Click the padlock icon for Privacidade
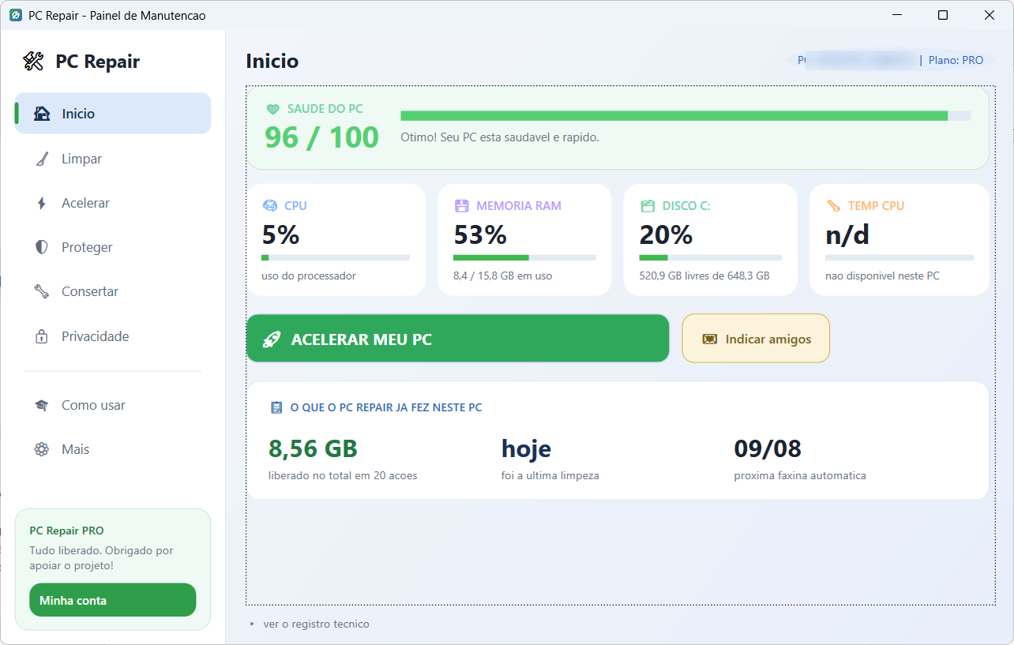Screen dimensions: 1014x645 point(42,336)
